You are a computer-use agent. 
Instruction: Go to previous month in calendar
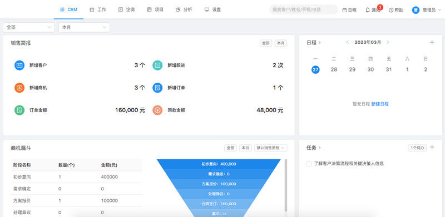(x=347, y=42)
